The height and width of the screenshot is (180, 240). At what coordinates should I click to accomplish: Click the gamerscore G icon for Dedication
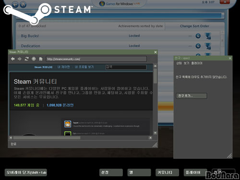tap(198, 46)
